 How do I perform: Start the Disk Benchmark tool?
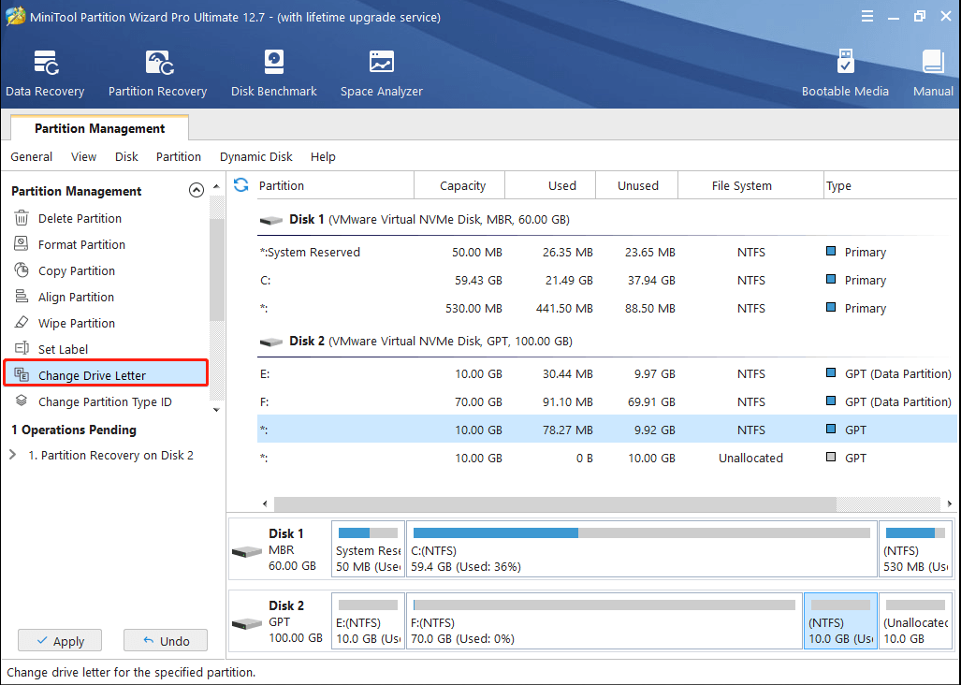click(273, 70)
